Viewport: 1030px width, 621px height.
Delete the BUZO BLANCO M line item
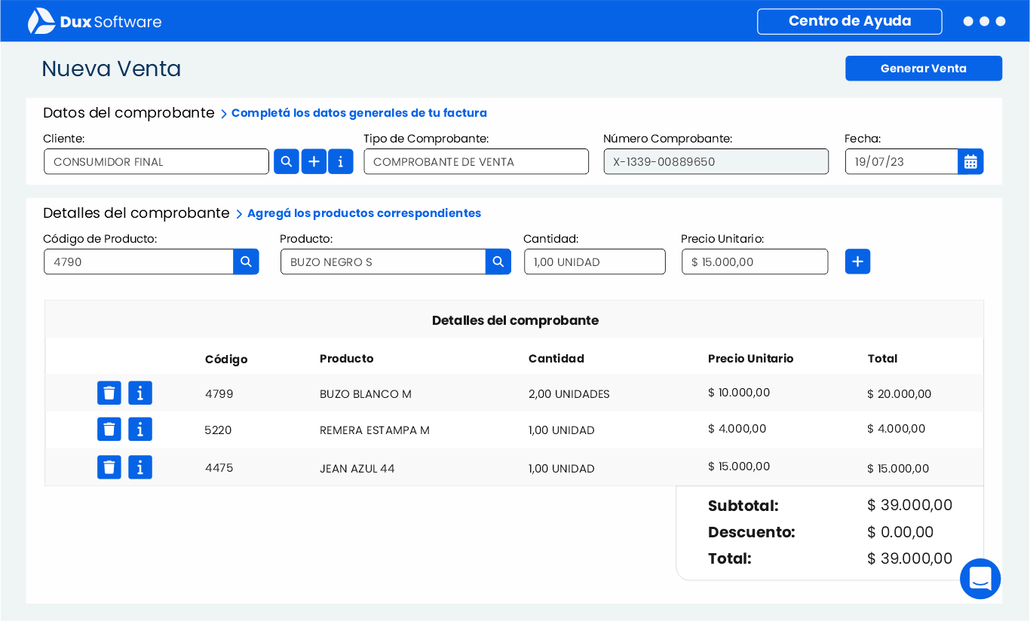(x=109, y=393)
